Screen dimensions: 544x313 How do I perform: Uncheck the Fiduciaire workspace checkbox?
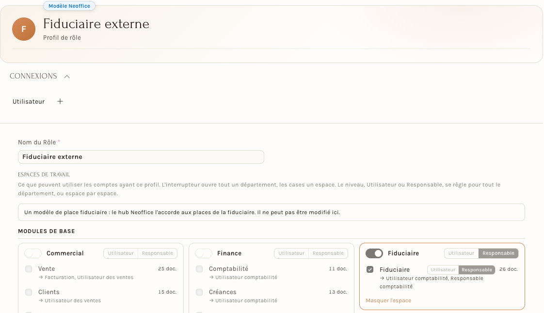pyautogui.click(x=370, y=270)
